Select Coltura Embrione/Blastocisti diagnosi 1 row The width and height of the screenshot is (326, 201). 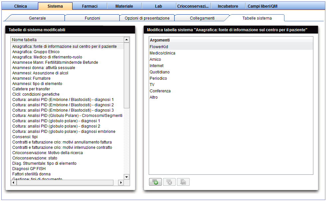(x=67, y=100)
